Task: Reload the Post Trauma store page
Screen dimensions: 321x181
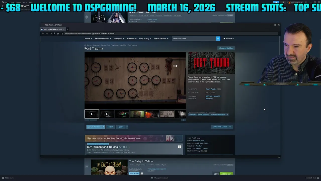Action: (x=51, y=33)
